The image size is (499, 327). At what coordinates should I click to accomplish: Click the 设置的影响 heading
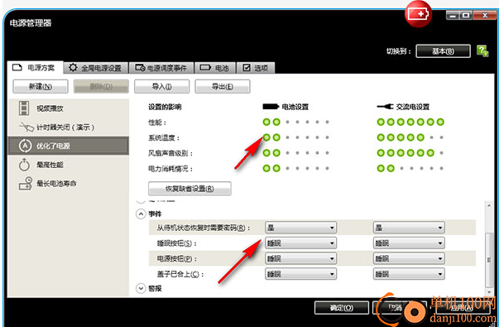click(165, 107)
